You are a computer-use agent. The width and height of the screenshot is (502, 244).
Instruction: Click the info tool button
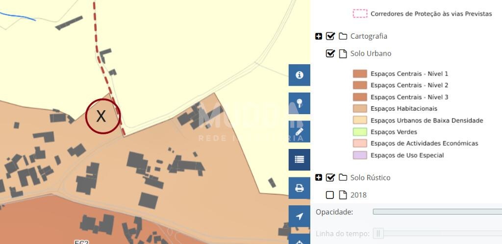point(299,75)
